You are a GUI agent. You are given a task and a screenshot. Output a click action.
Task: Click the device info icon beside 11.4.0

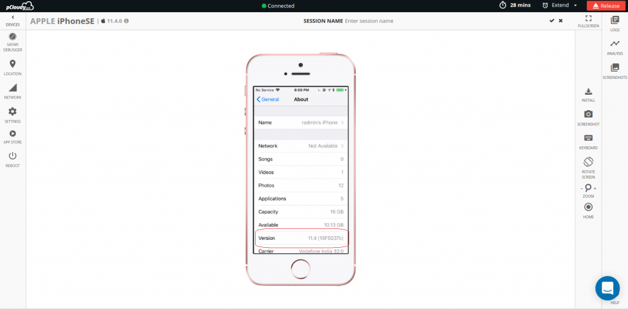point(126,21)
